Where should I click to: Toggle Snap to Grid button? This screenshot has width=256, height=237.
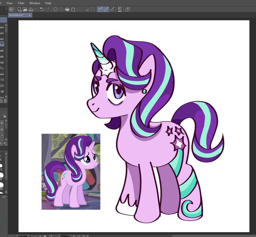(x=112, y=9)
